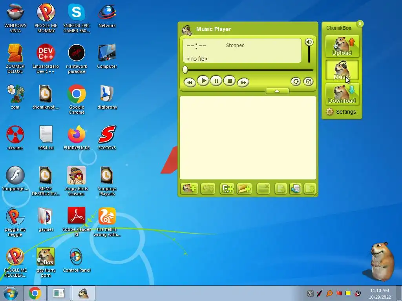
Task: Add a folder to the playlist
Action: coord(244,189)
